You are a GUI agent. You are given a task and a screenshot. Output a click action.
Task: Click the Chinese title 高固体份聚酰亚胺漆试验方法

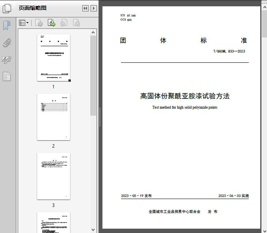[185, 96]
